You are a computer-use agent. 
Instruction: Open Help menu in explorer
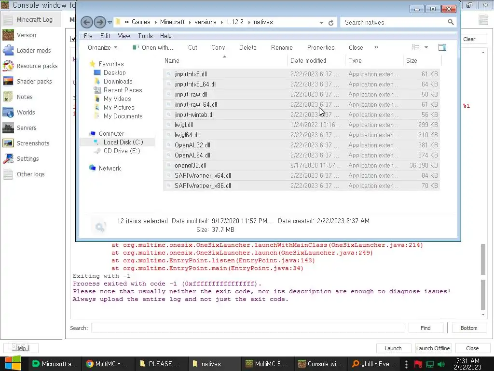pos(166,36)
